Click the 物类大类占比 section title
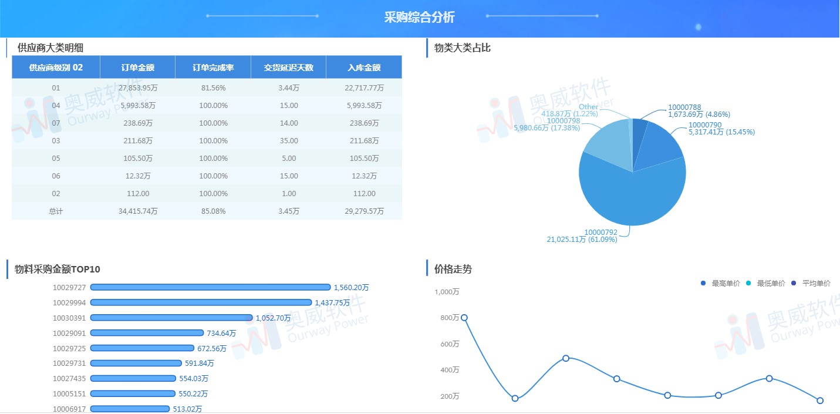Viewport: 840px width, 414px height. pyautogui.click(x=463, y=48)
